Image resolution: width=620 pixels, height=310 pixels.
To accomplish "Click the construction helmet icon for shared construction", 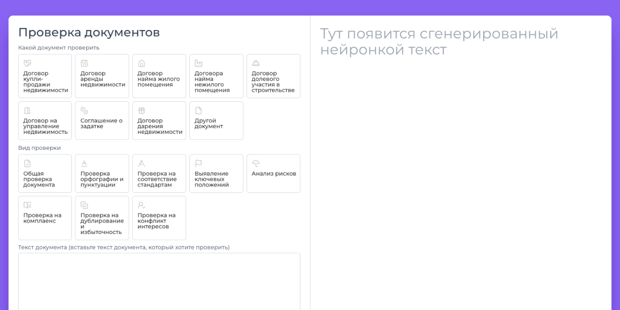I will click(x=256, y=63).
